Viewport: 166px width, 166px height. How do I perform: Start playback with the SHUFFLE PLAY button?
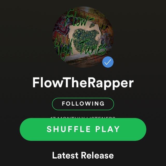(x=83, y=129)
